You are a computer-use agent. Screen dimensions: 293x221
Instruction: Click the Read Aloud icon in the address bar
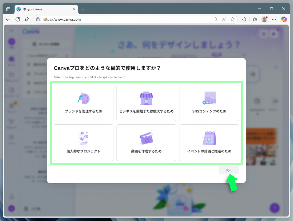(224, 19)
